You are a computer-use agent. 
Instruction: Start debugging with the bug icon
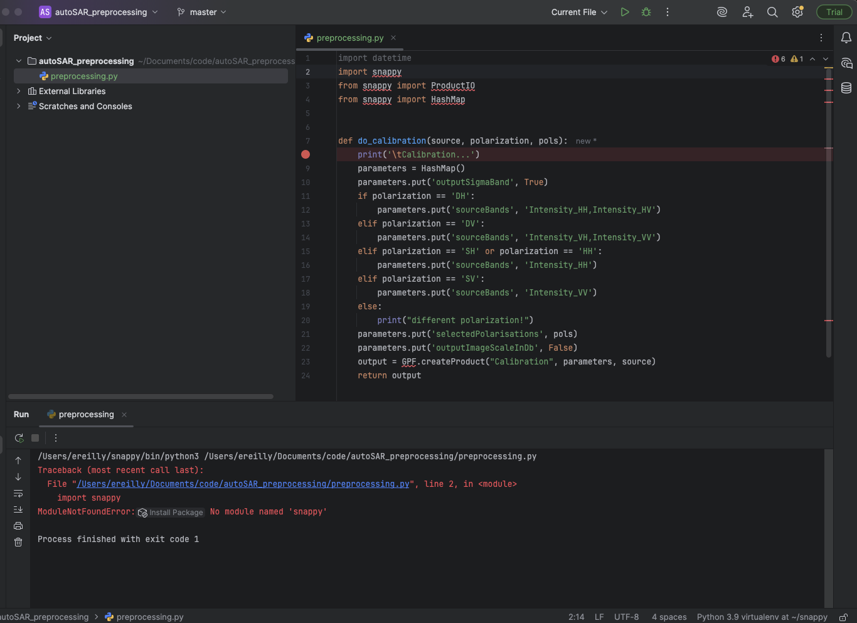(646, 12)
